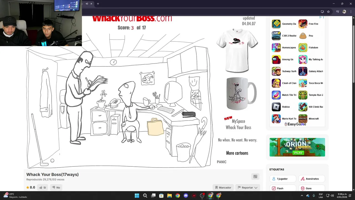Click the white t-shirt merchandise image
The image size is (355, 200).
237,50
